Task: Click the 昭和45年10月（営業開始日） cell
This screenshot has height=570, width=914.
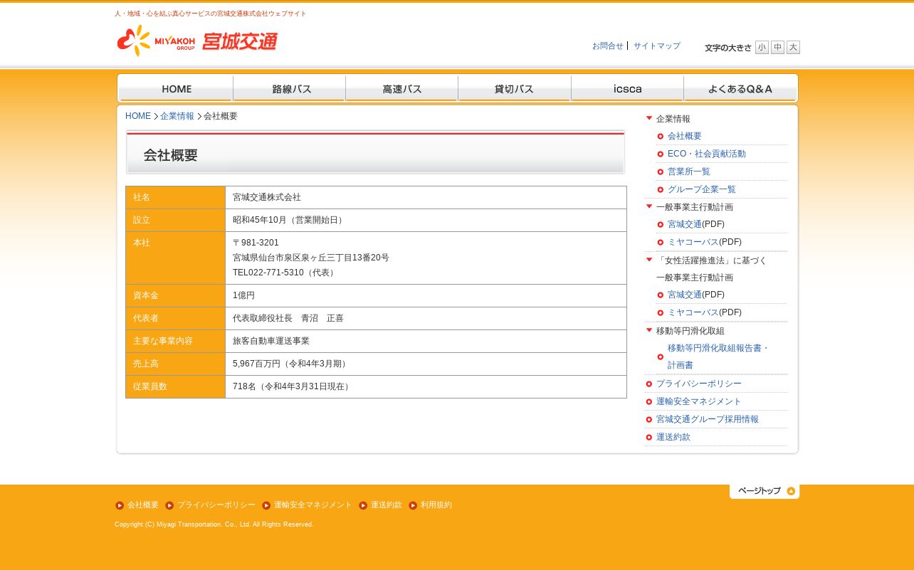Action: click(426, 220)
